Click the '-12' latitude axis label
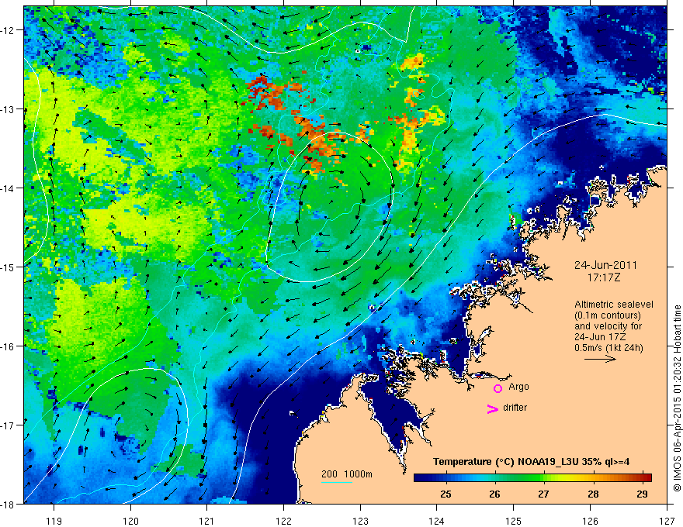683x527 pixels. point(8,30)
